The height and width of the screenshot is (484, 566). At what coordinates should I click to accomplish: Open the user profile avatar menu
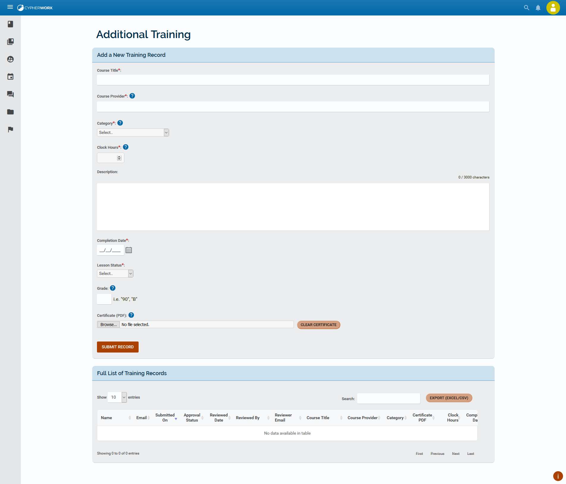(553, 7)
